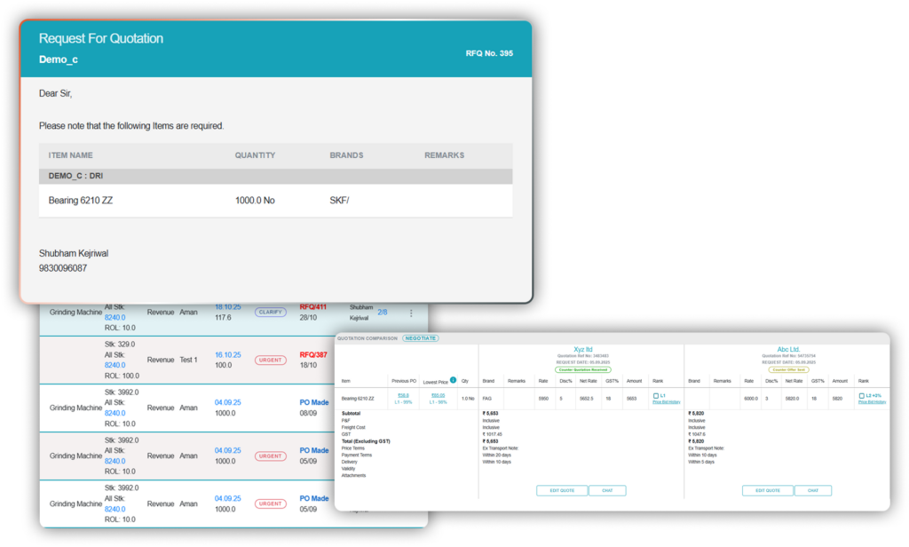Image resolution: width=909 pixels, height=547 pixels.
Task: Open the RFQ/387 link
Action: [x=313, y=354]
